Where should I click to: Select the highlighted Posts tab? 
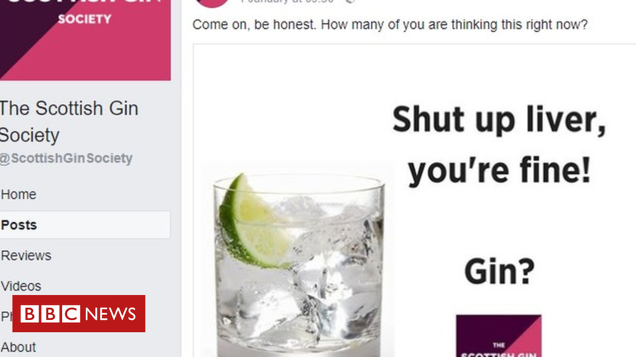click(84, 224)
